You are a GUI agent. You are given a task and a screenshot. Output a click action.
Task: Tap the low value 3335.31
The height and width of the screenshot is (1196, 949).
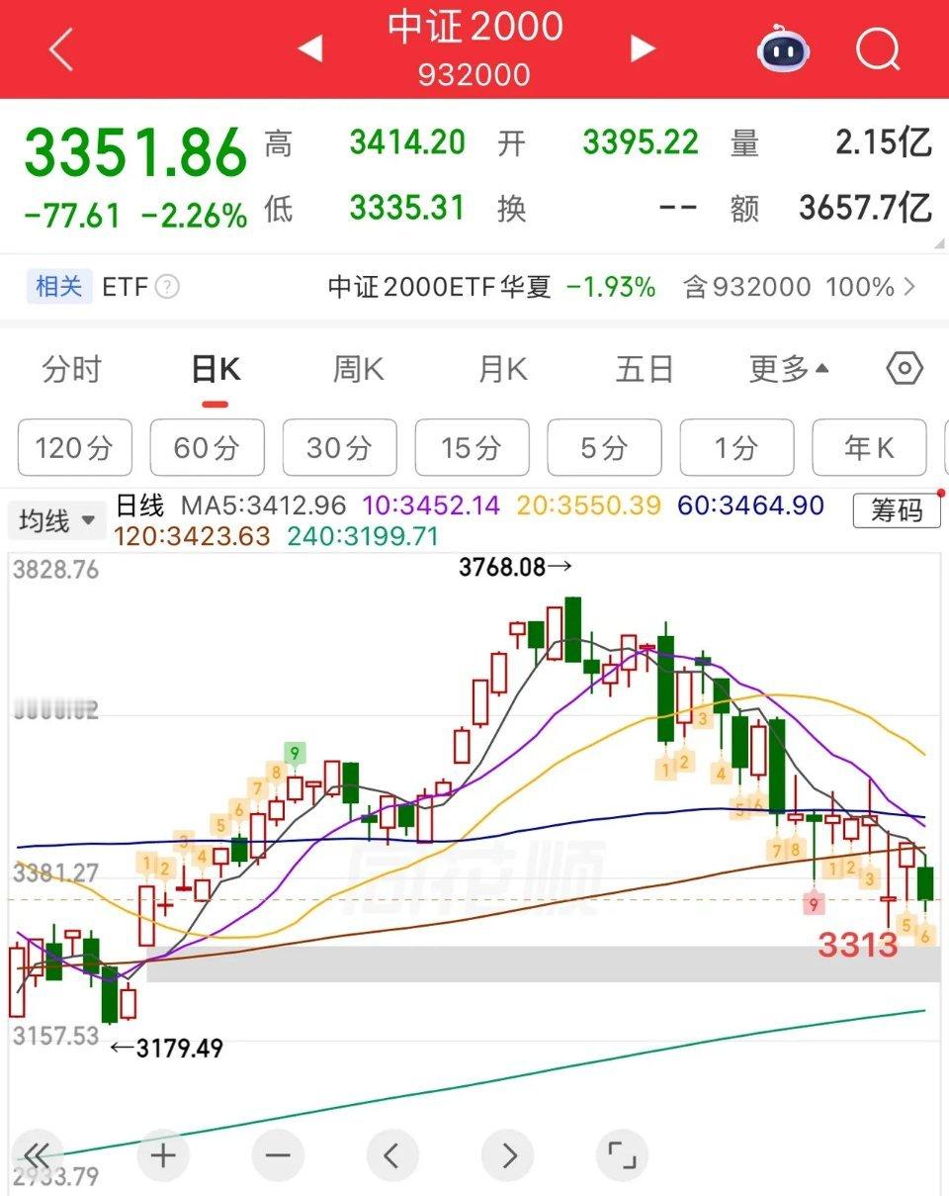(x=407, y=208)
